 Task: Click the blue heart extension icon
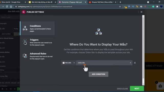pos(161,7)
